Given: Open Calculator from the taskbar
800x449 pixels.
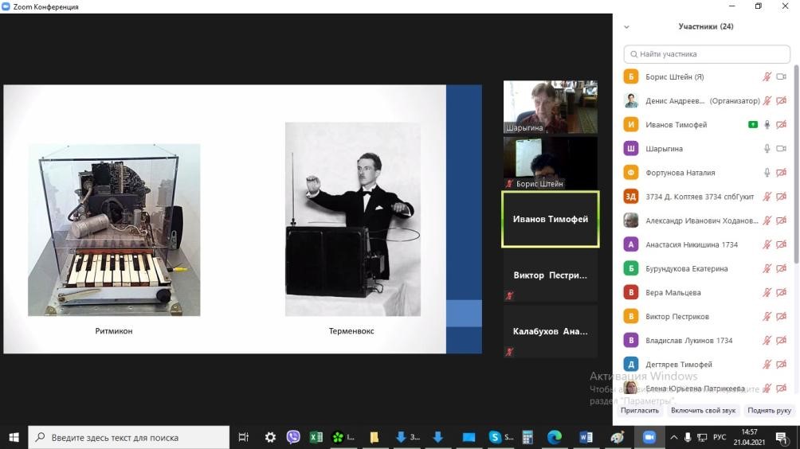Looking at the screenshot, I should click(x=527, y=437).
